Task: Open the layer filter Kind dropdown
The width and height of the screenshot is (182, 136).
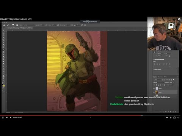Action: (157, 80)
